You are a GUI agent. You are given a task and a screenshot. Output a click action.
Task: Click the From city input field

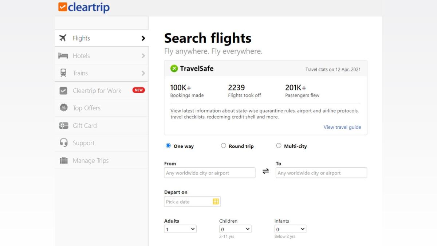click(209, 173)
